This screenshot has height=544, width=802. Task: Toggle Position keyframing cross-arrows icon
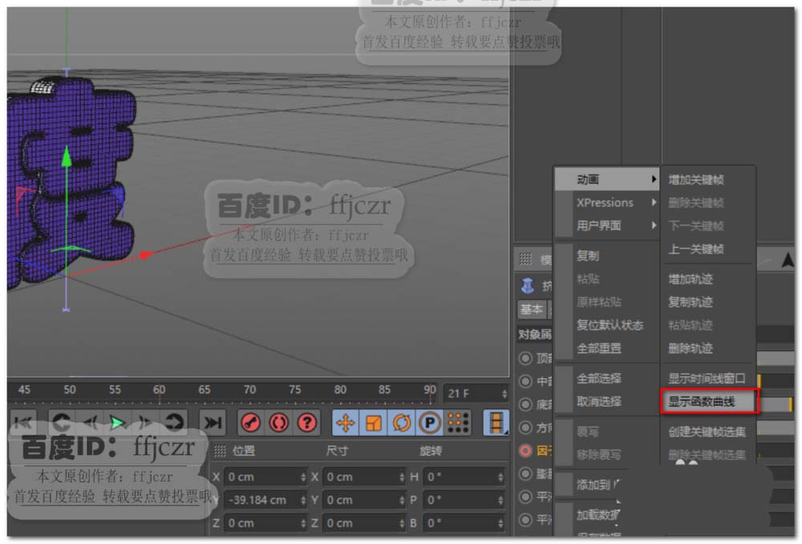[x=346, y=422]
